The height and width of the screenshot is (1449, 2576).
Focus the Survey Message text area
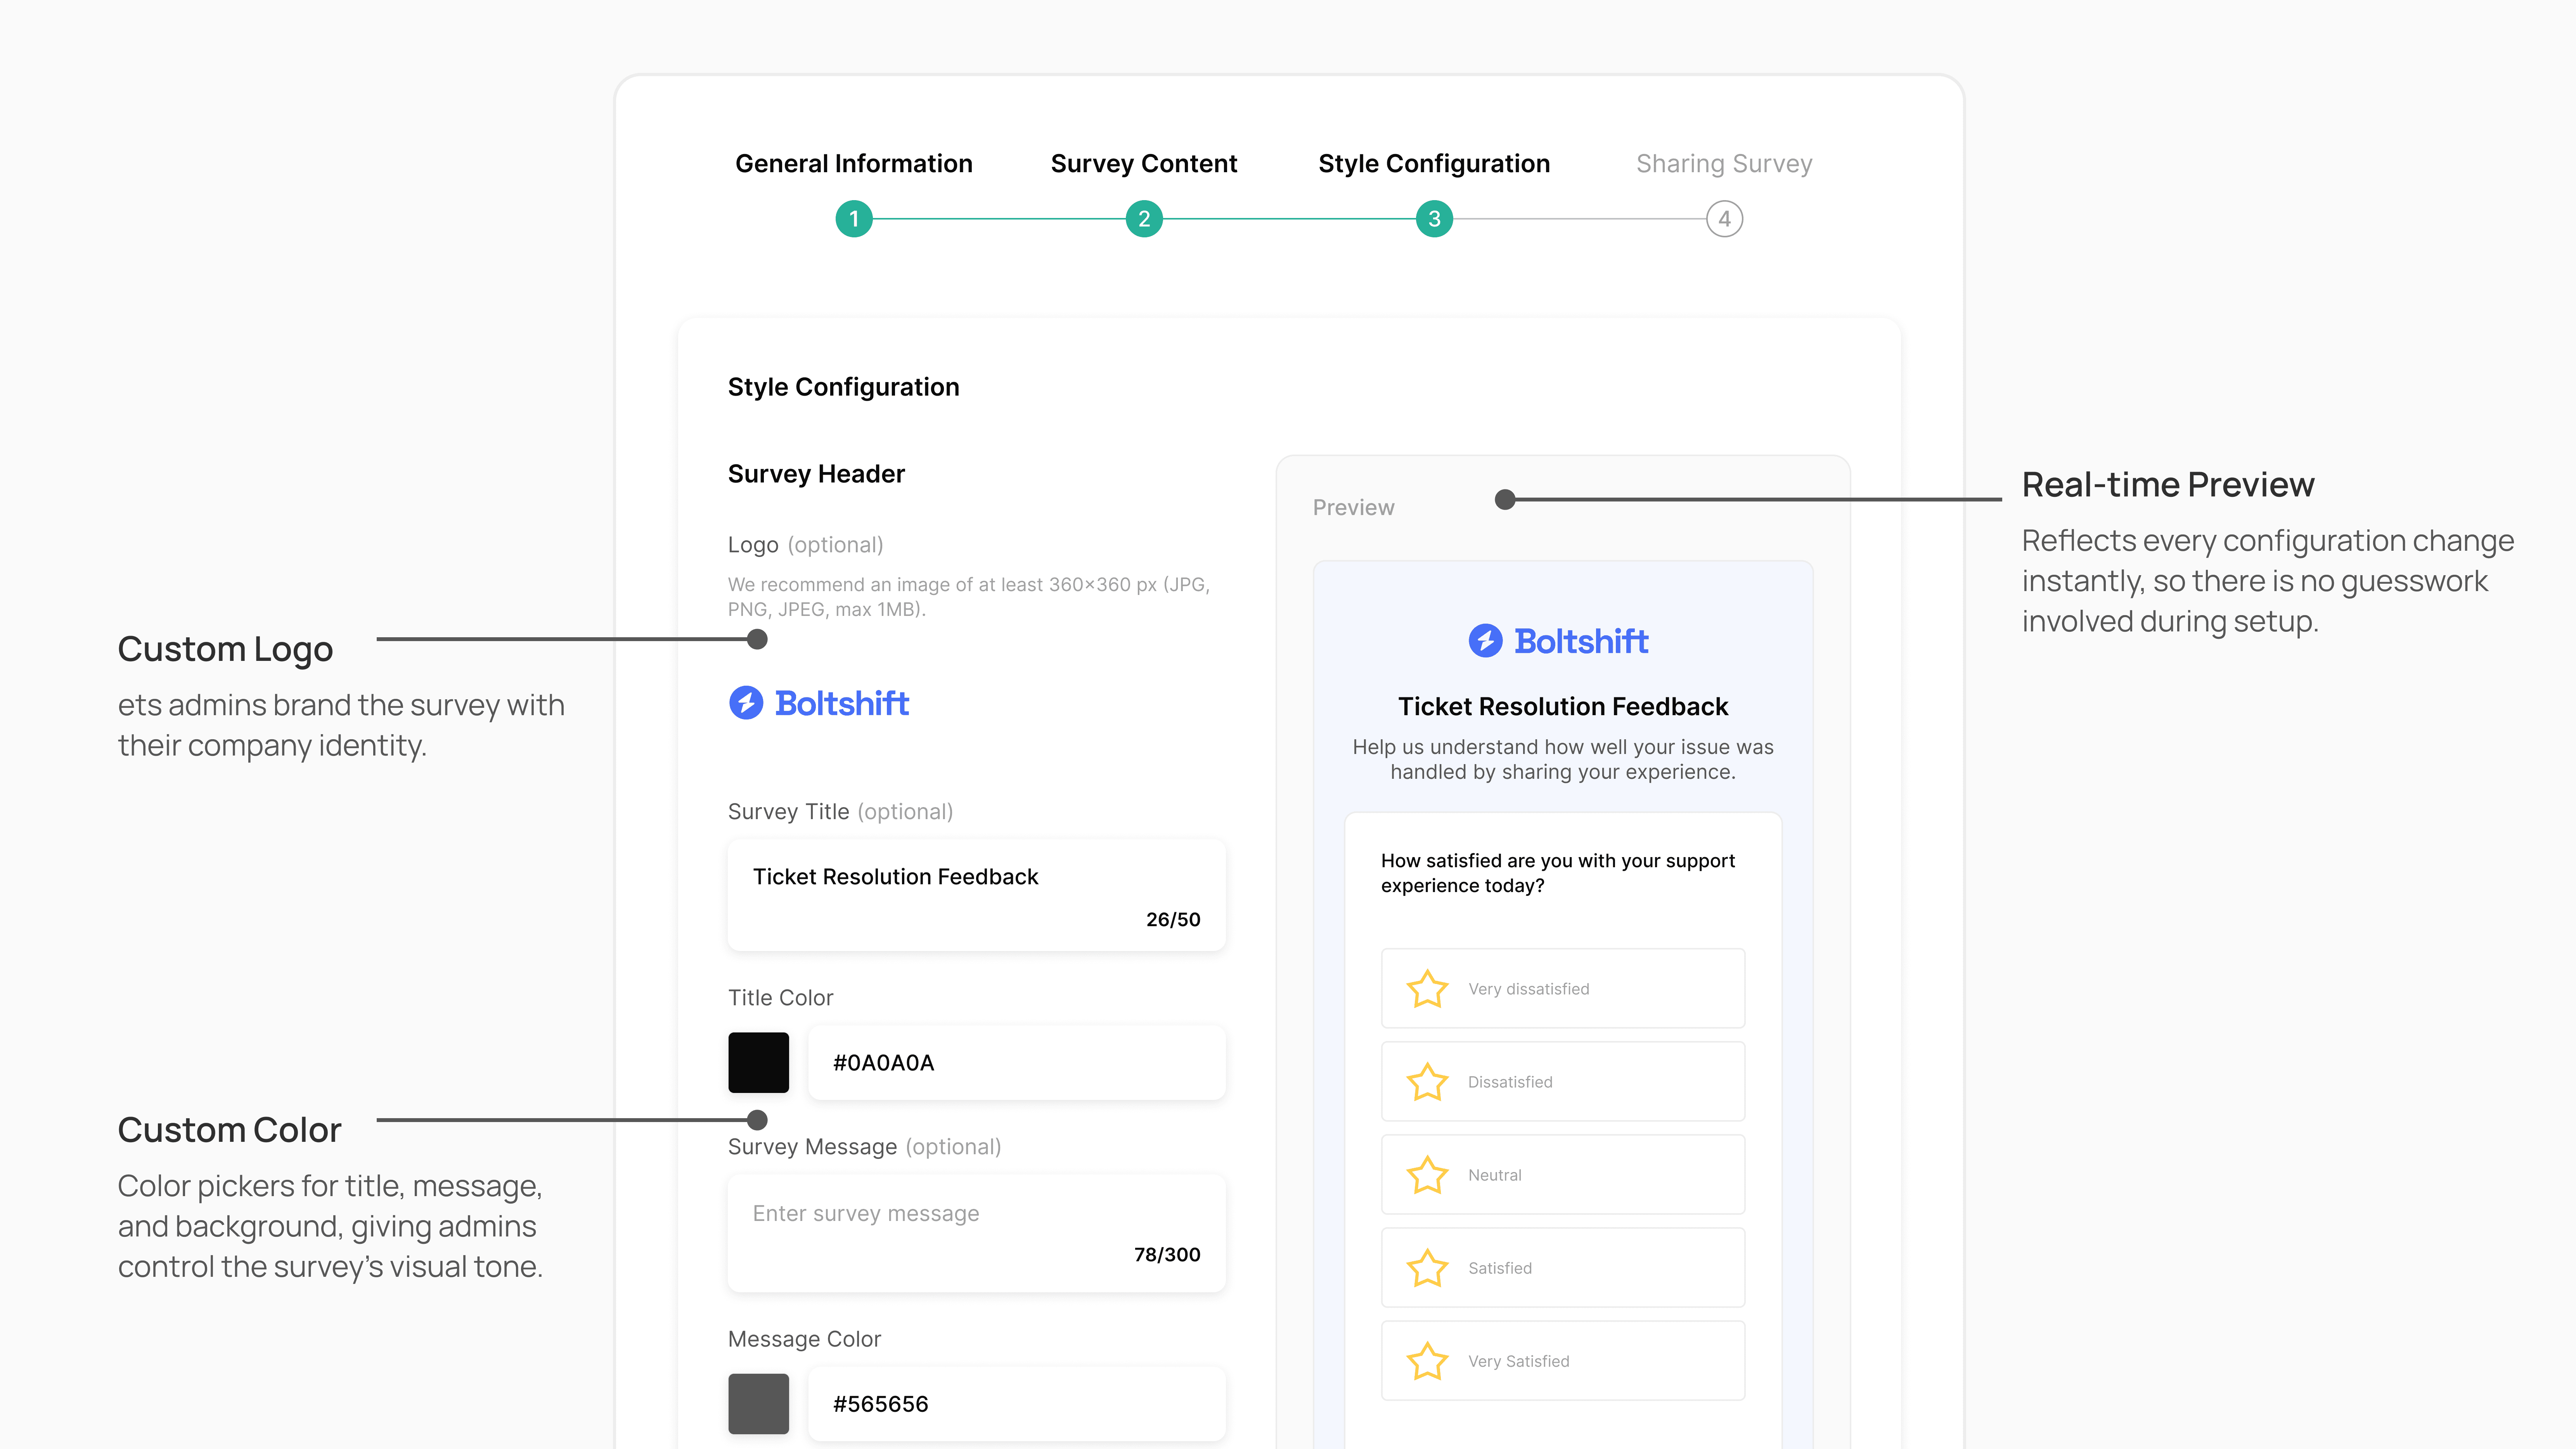pos(976,1232)
